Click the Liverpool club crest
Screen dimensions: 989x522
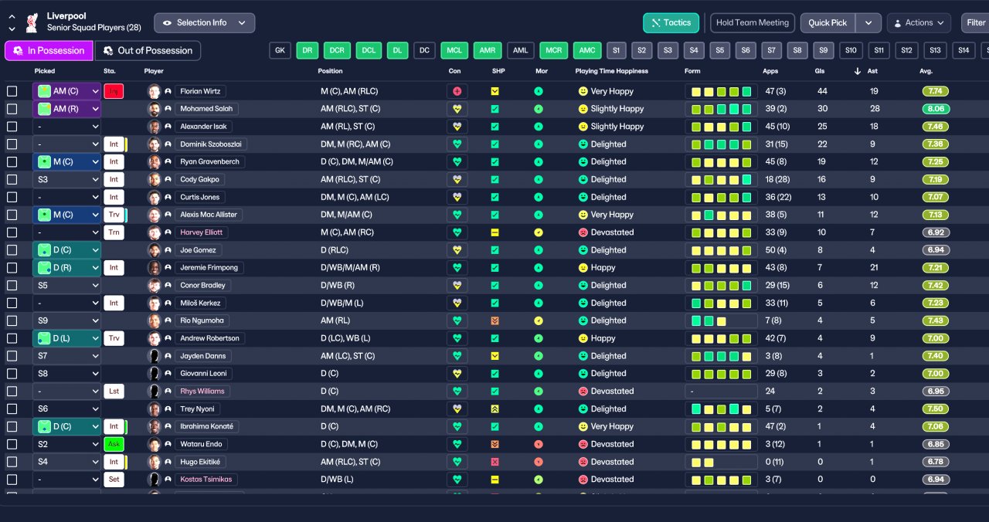(31, 22)
